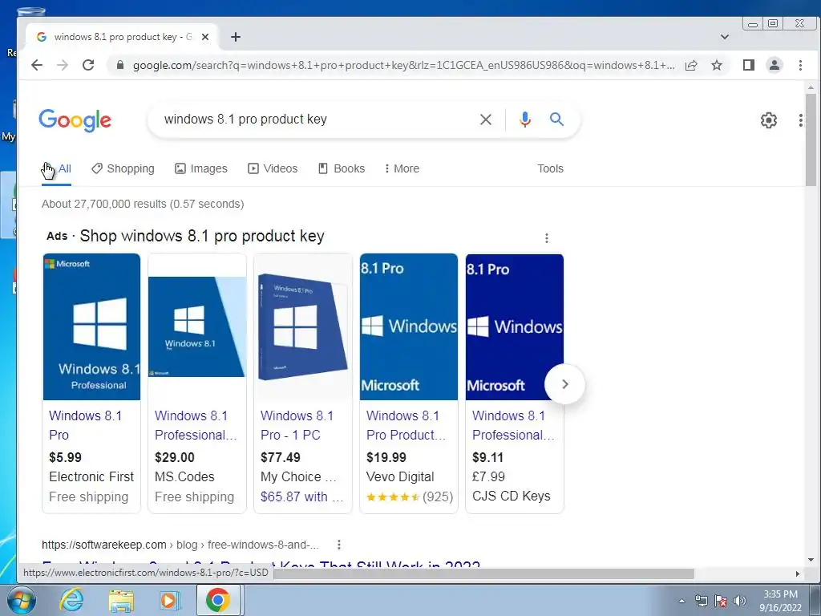Open a new Chrome tab
This screenshot has width=821, height=616.
[x=236, y=37]
